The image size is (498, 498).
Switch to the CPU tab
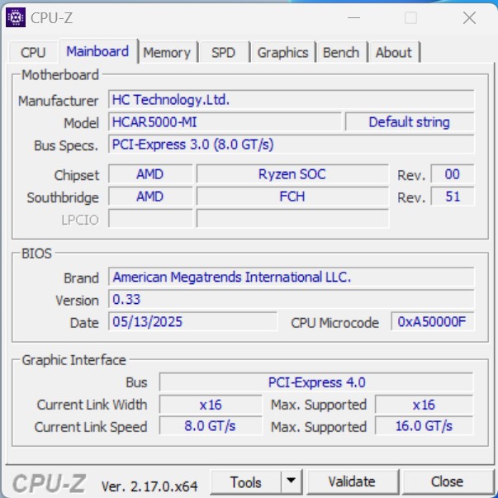coord(33,52)
